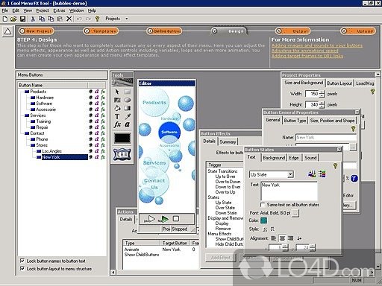Image resolution: width=382 pixels, height=286 pixels.
Task: Go to the Templates wizard step
Action: click(x=101, y=31)
